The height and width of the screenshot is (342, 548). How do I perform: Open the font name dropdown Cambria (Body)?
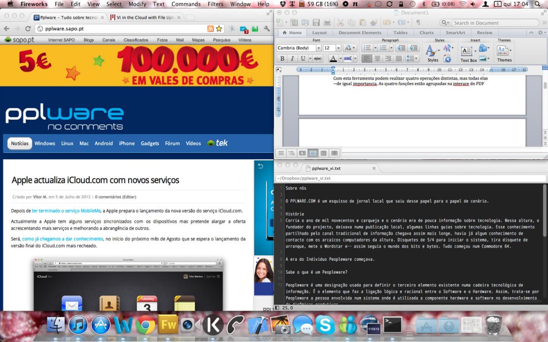[x=318, y=48]
